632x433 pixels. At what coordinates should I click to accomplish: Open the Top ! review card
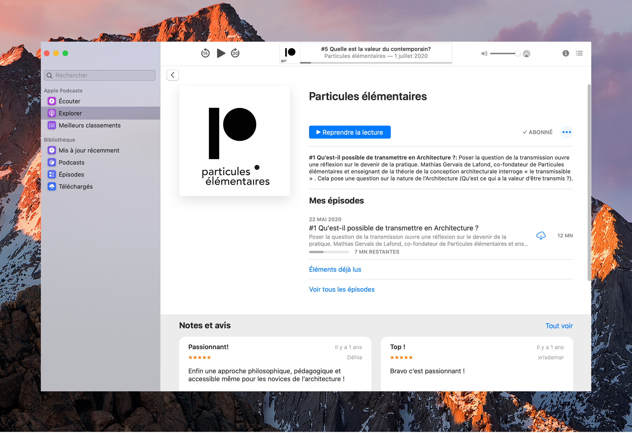[x=477, y=364]
